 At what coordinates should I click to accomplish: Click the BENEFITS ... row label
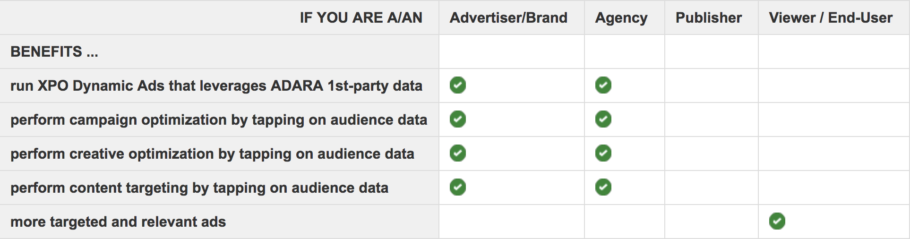point(54,51)
